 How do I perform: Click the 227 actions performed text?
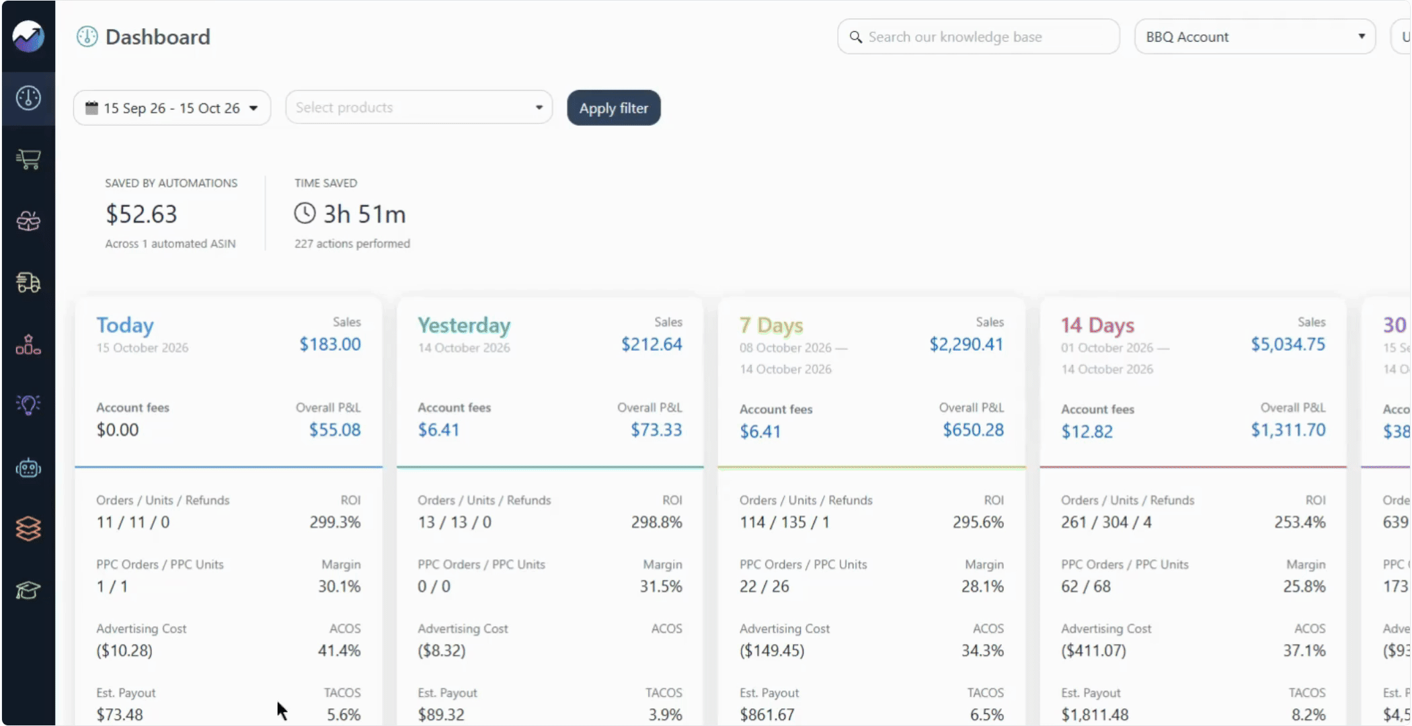click(x=352, y=243)
